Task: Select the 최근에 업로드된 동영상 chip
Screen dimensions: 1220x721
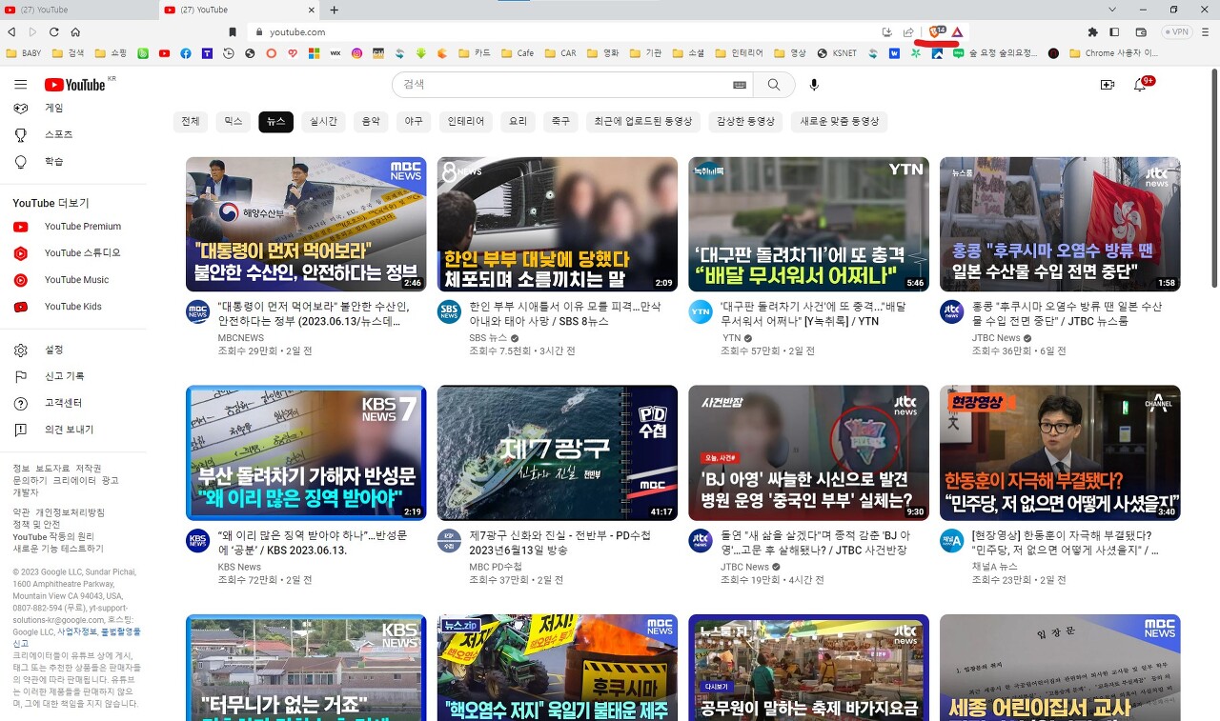Action: pyautogui.click(x=643, y=121)
